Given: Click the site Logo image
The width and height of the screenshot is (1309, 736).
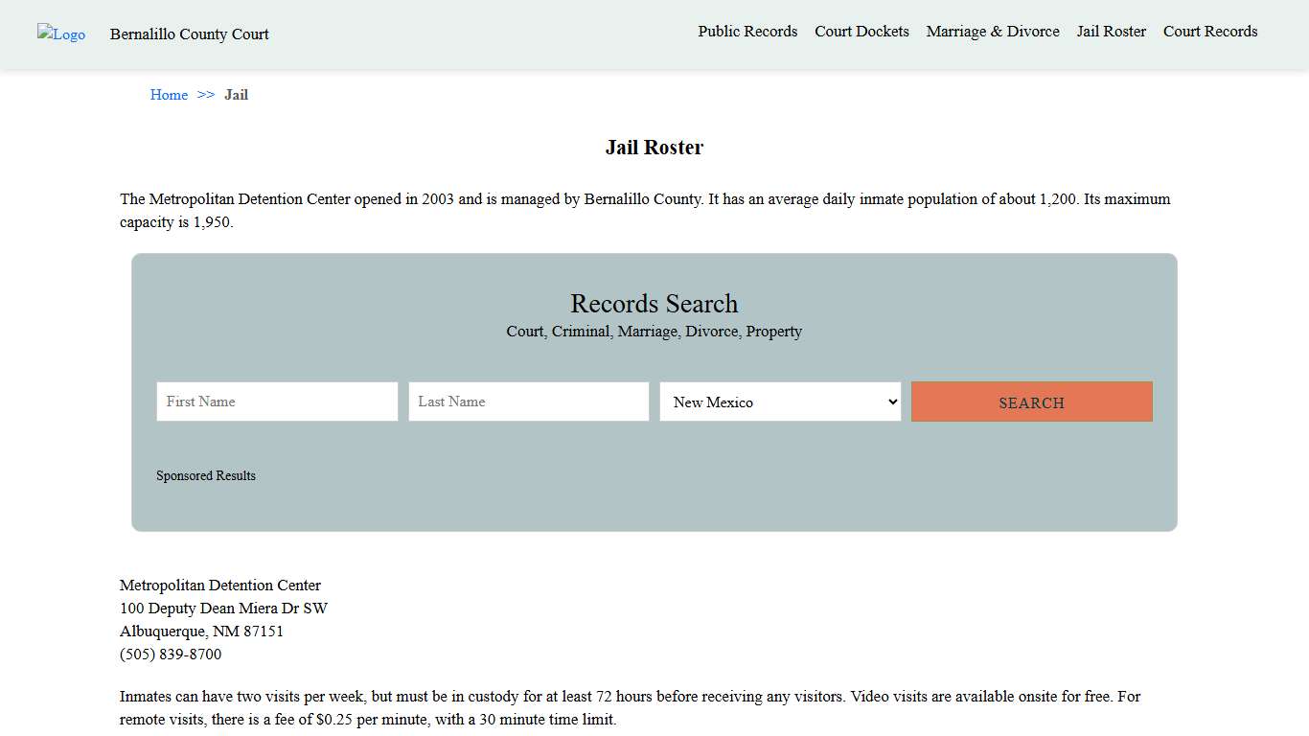Looking at the screenshot, I should [60, 34].
